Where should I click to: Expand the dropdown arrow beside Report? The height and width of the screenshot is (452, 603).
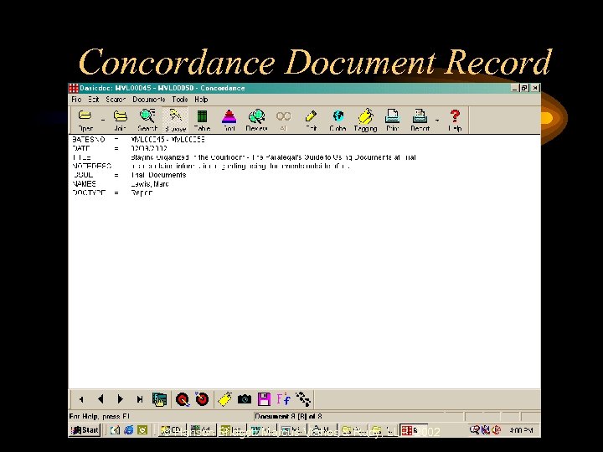[437, 121]
